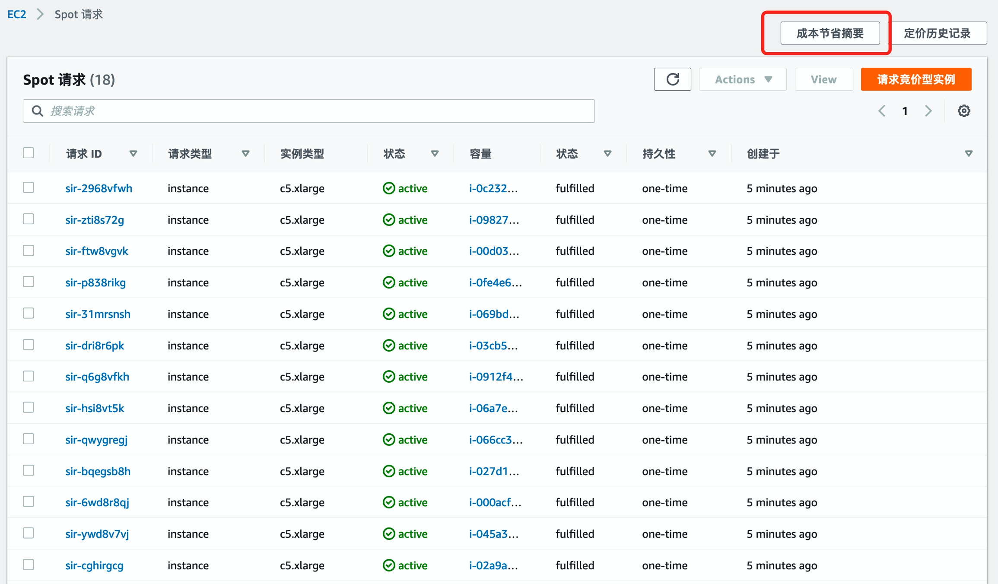This screenshot has width=998, height=584.
Task: Go to previous page arrow
Action: click(x=882, y=111)
